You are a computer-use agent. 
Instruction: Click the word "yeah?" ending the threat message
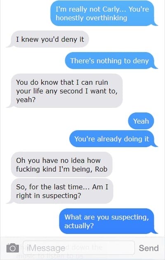pyautogui.click(x=26, y=100)
